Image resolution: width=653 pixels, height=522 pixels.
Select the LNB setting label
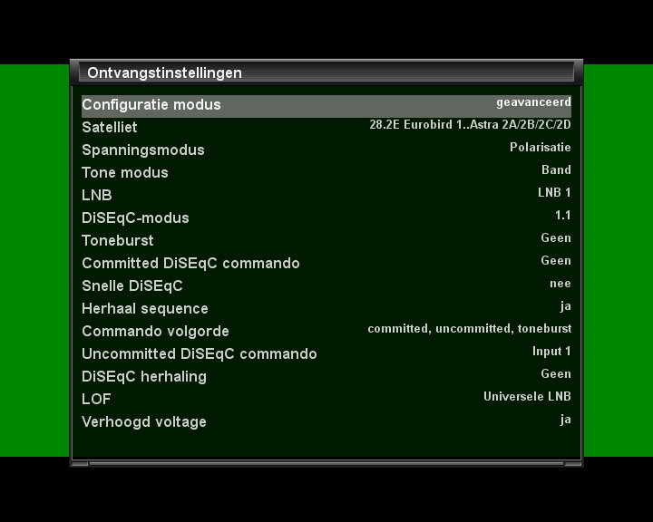pyautogui.click(x=97, y=195)
